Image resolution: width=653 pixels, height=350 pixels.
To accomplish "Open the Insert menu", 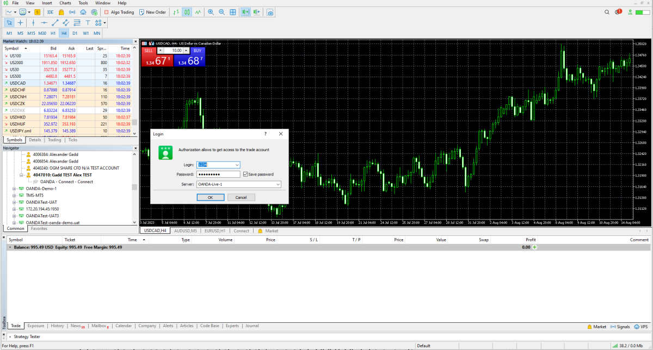I will (x=47, y=3).
